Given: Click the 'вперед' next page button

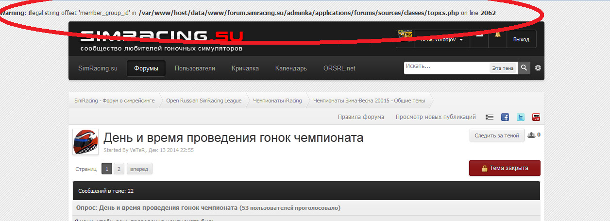Looking at the screenshot, I should [139, 169].
